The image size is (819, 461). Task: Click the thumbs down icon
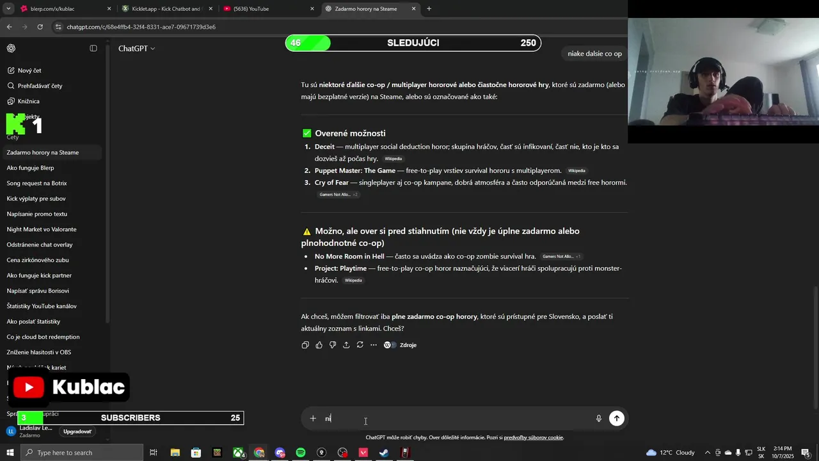click(333, 345)
